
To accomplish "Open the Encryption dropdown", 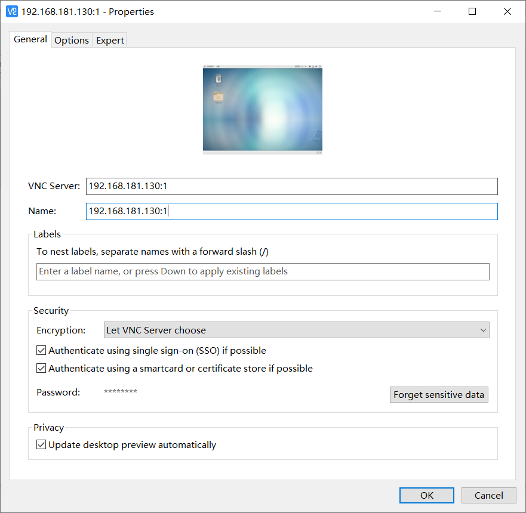I will point(296,330).
